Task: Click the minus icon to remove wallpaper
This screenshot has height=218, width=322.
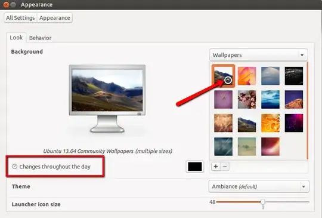Action: [x=225, y=167]
